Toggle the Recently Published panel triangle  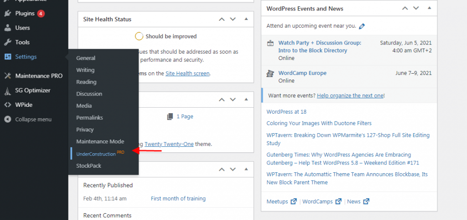tap(246, 169)
